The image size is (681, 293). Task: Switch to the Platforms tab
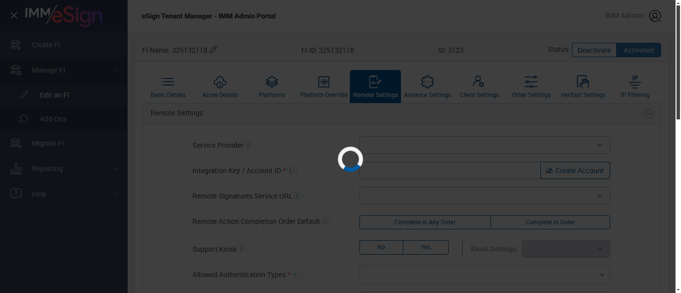272,87
